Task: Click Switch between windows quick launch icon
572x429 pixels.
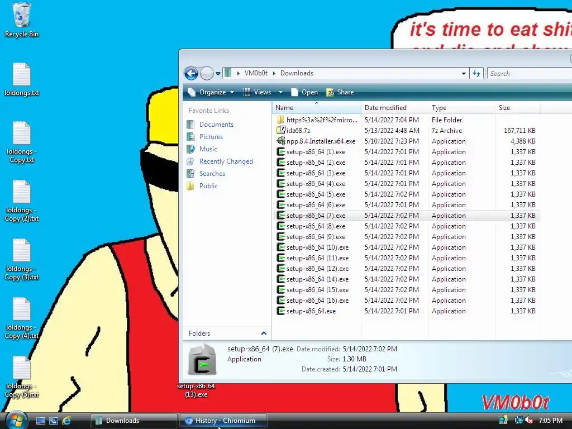Action: point(54,421)
